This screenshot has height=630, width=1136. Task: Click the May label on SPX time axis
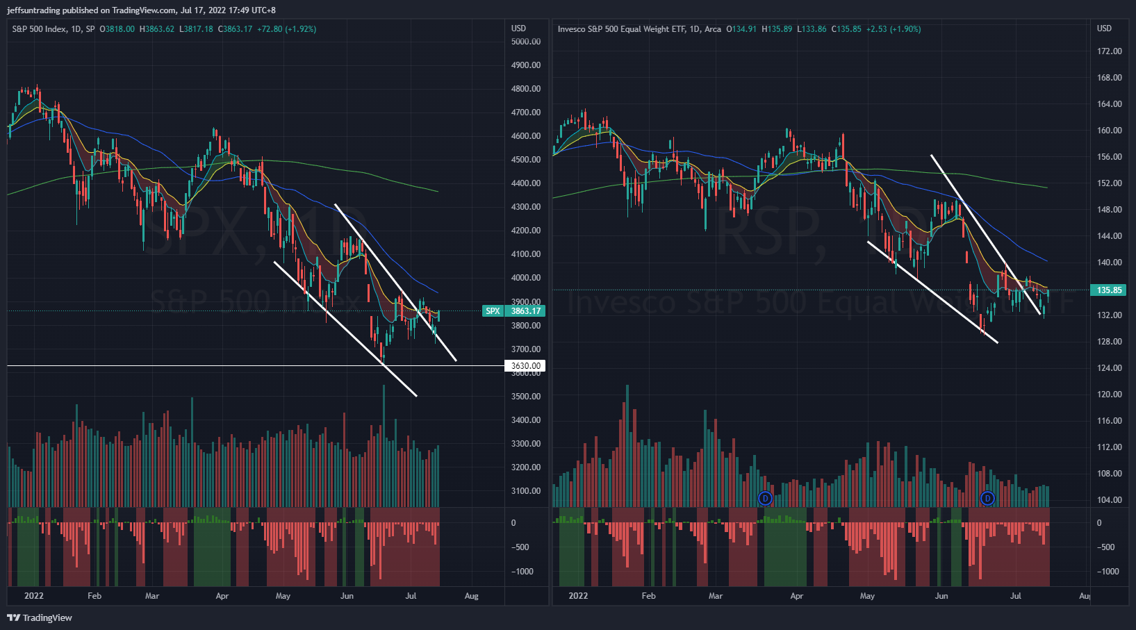[x=283, y=596]
